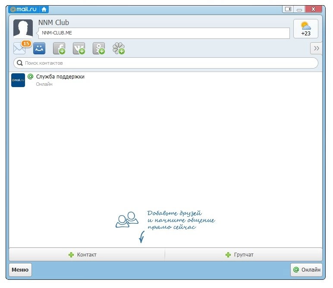Image resolution: width=333 pixels, height=288 pixels.
Task: Click the magnifier icon in search field
Action: [20, 63]
